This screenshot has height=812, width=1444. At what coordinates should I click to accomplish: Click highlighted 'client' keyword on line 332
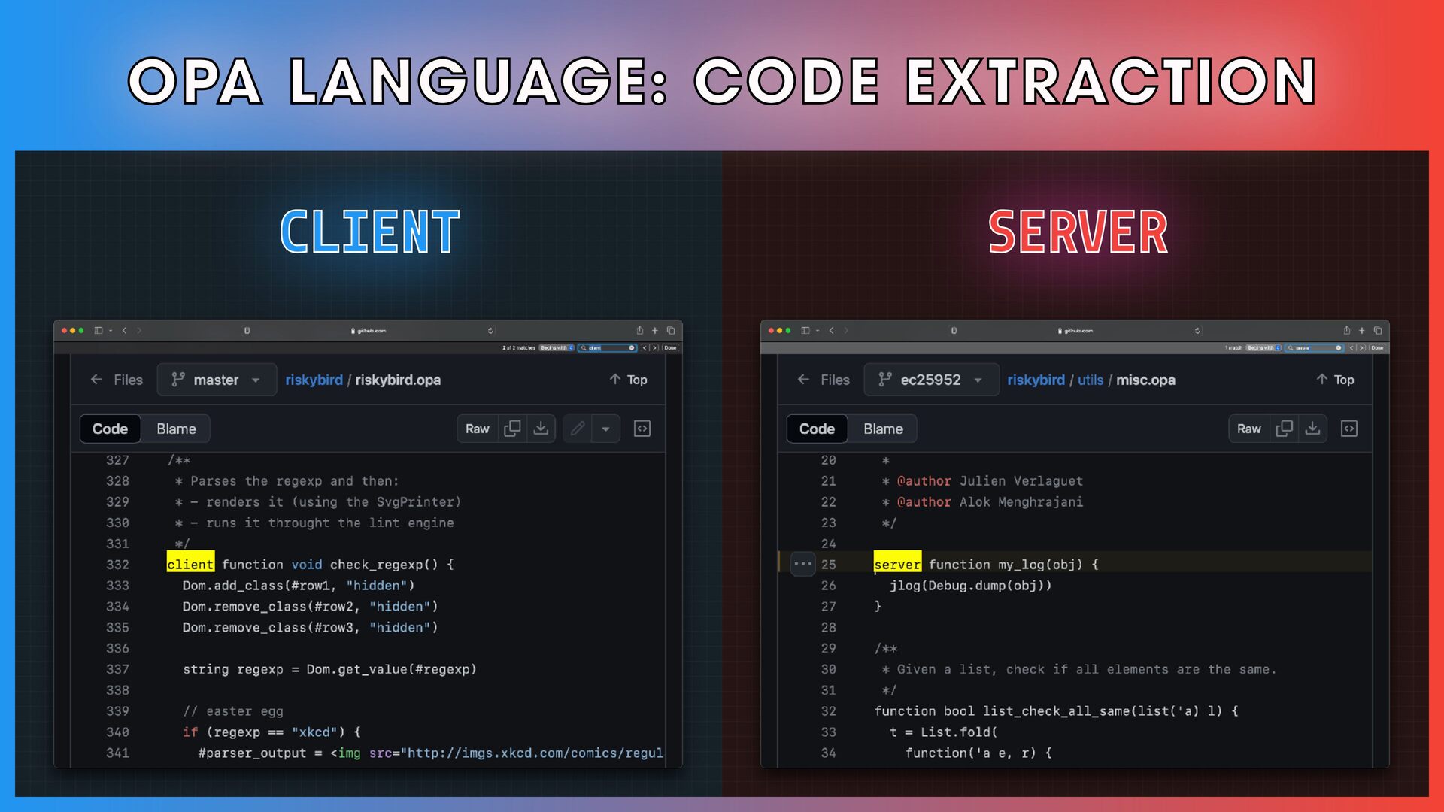click(x=190, y=564)
